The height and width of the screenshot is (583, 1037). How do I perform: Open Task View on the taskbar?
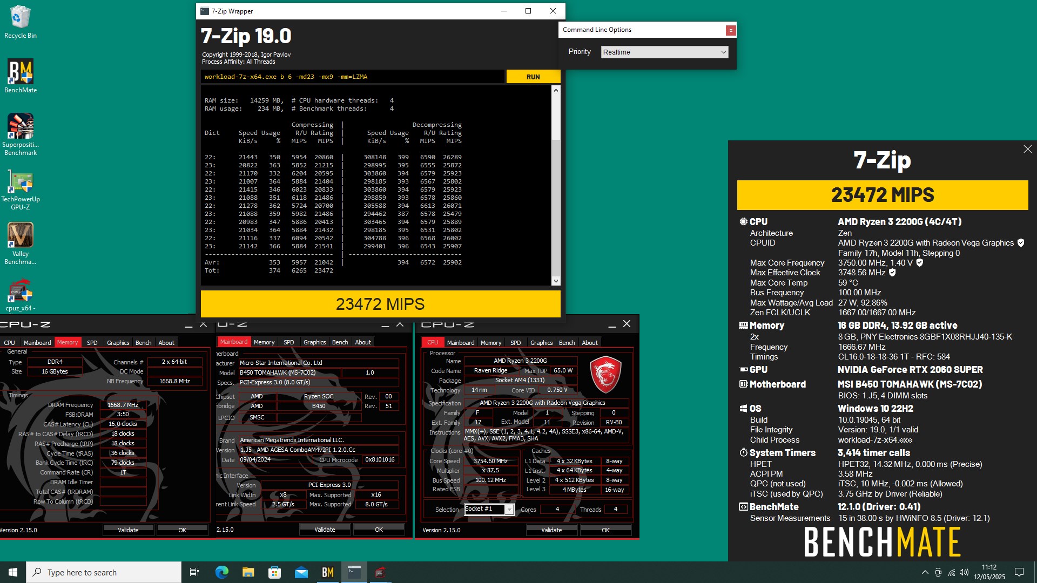(x=194, y=572)
